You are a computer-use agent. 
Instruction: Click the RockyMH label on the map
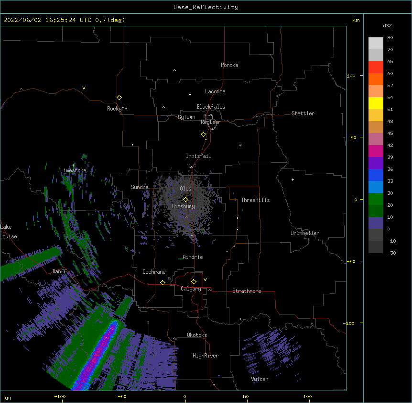(117, 109)
